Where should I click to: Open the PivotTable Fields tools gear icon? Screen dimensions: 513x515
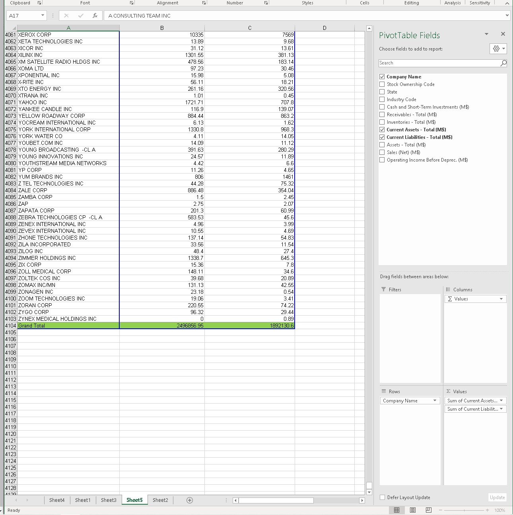(x=497, y=49)
